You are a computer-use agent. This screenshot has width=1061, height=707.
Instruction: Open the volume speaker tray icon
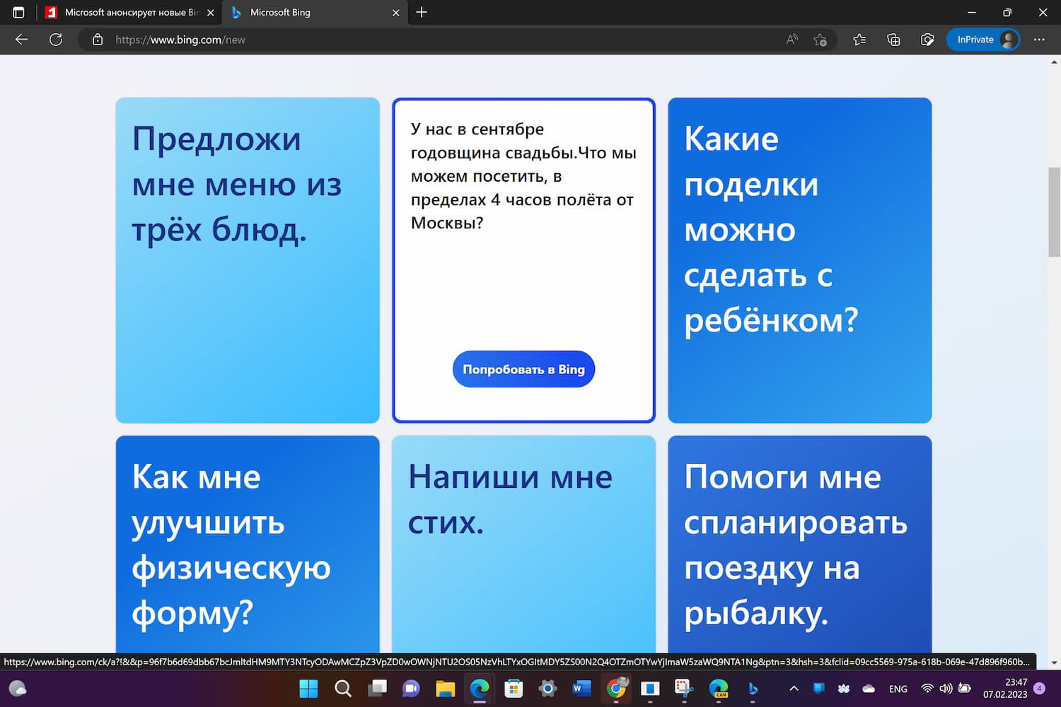point(946,689)
